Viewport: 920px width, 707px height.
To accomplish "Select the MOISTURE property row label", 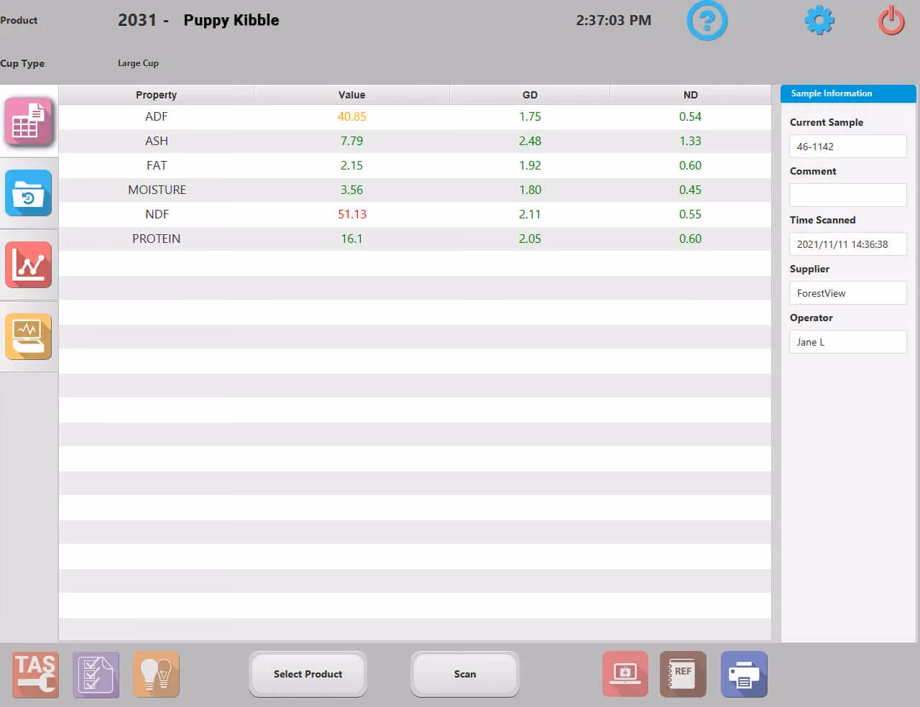I will pos(157,190).
